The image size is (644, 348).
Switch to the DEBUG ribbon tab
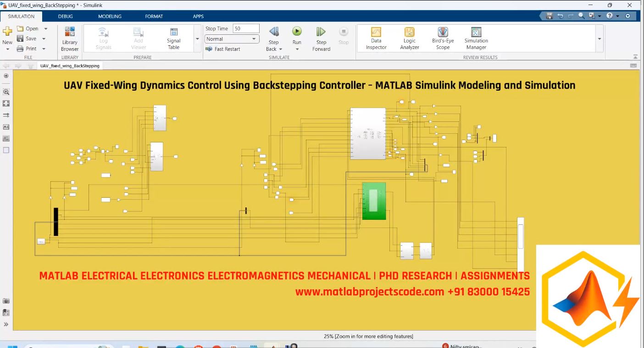(65, 16)
